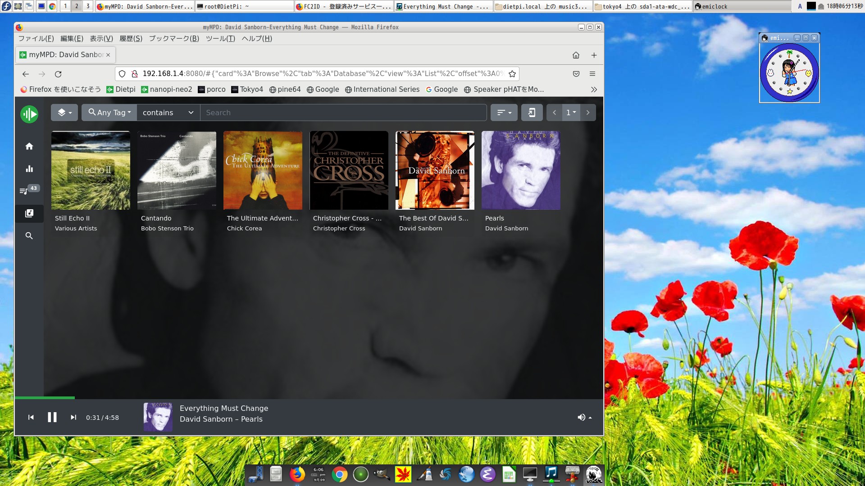Click the sidebar search magnifier icon
The image size is (865, 486).
click(x=29, y=236)
